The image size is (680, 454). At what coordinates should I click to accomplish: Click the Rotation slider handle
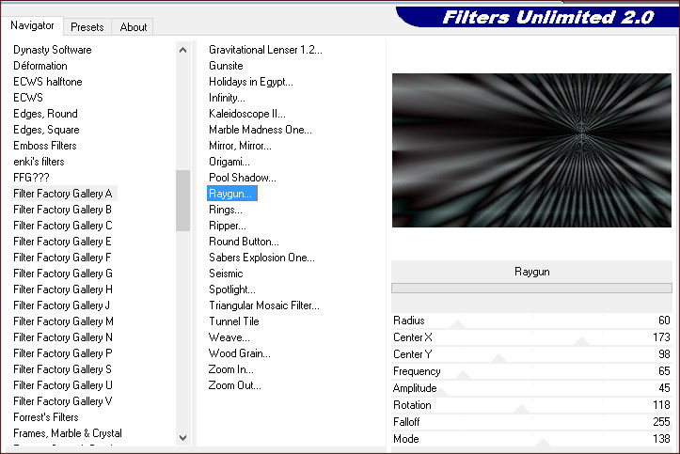521,410
